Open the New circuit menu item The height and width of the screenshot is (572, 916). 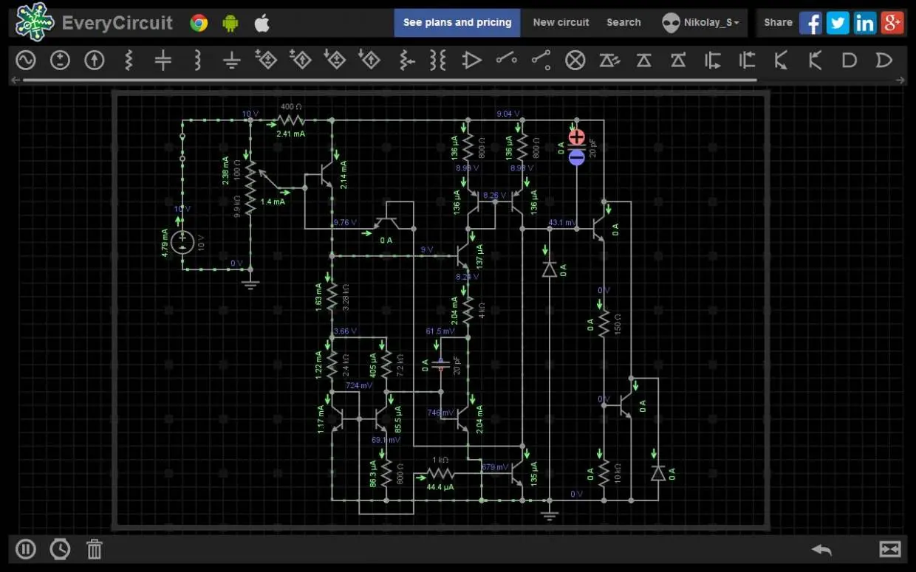pyautogui.click(x=561, y=23)
